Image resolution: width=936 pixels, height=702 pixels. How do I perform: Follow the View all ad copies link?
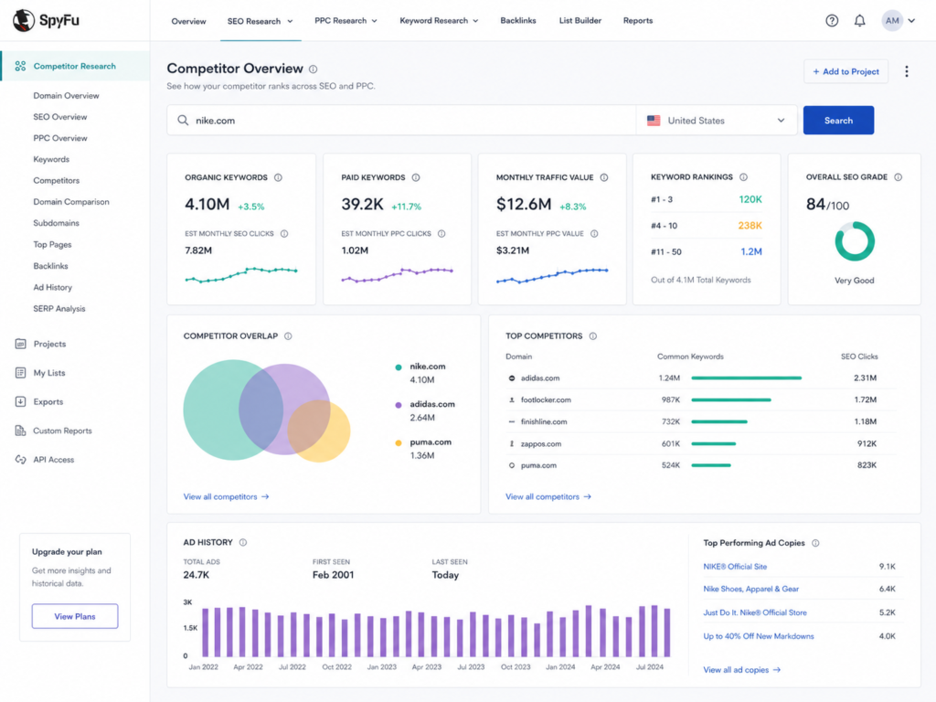(x=741, y=670)
